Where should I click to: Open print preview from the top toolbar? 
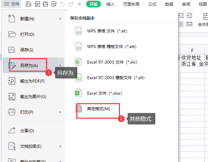[x=54, y=4]
